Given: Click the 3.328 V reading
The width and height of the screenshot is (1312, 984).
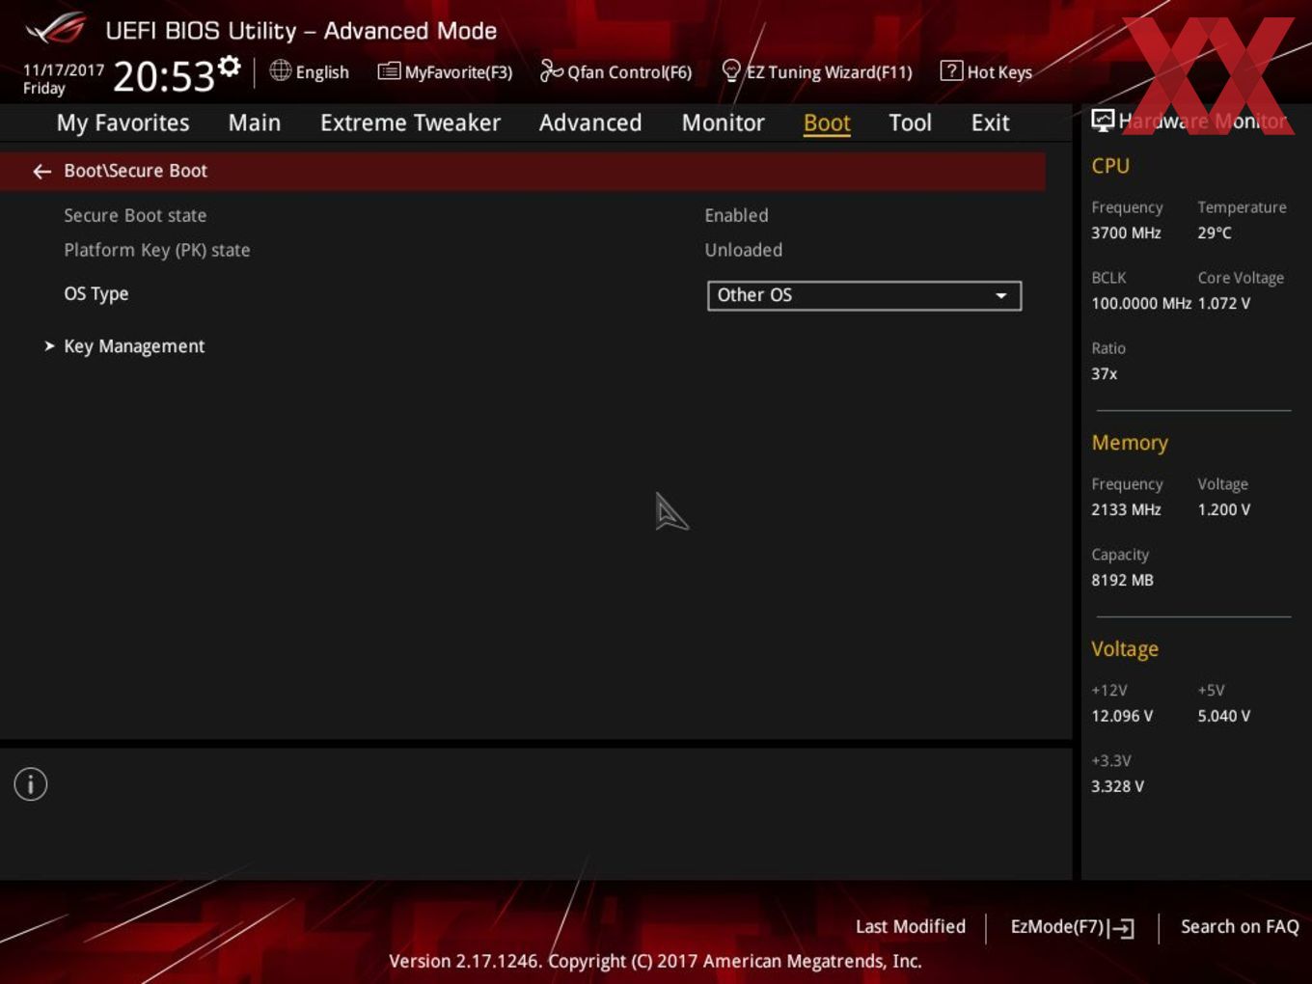Looking at the screenshot, I should click(x=1117, y=786).
